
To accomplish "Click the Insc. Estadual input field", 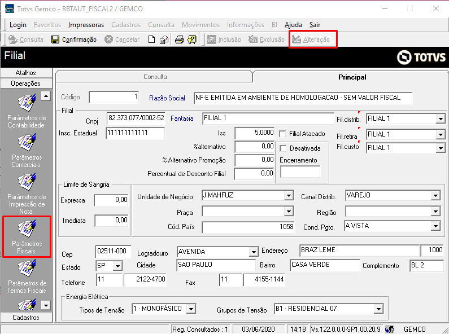I will tap(136, 133).
